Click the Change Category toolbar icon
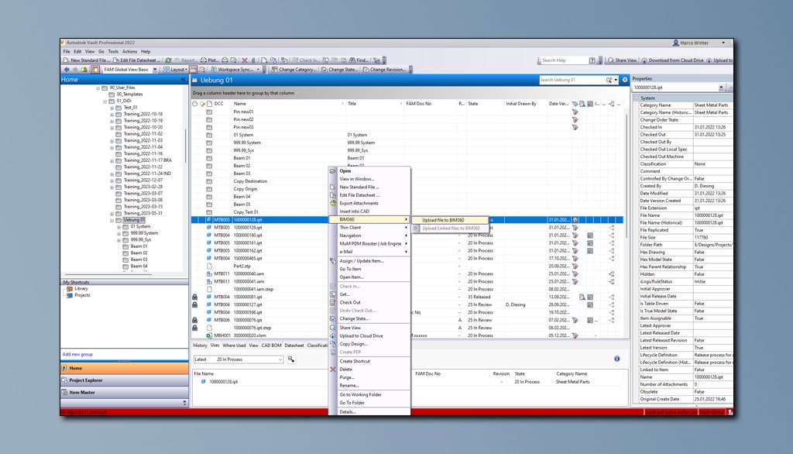Viewport: 793px width, 454px height. [274, 69]
